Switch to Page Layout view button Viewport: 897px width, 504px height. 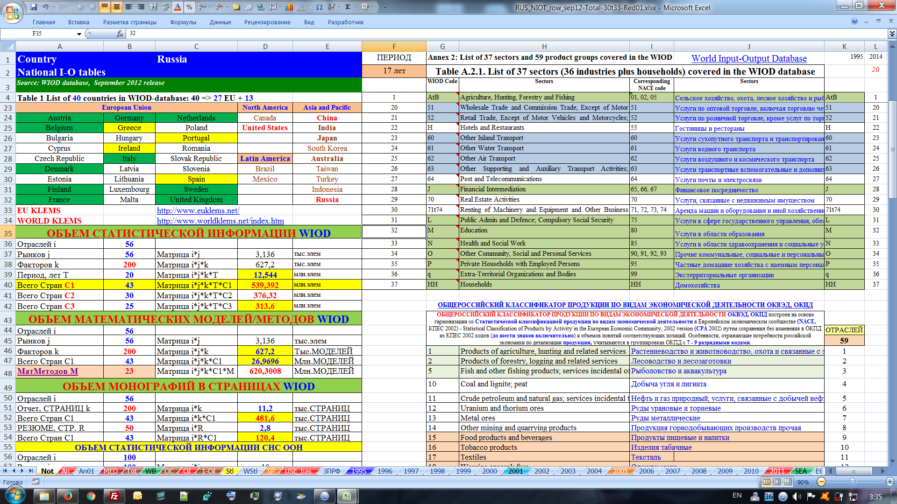pos(777,482)
